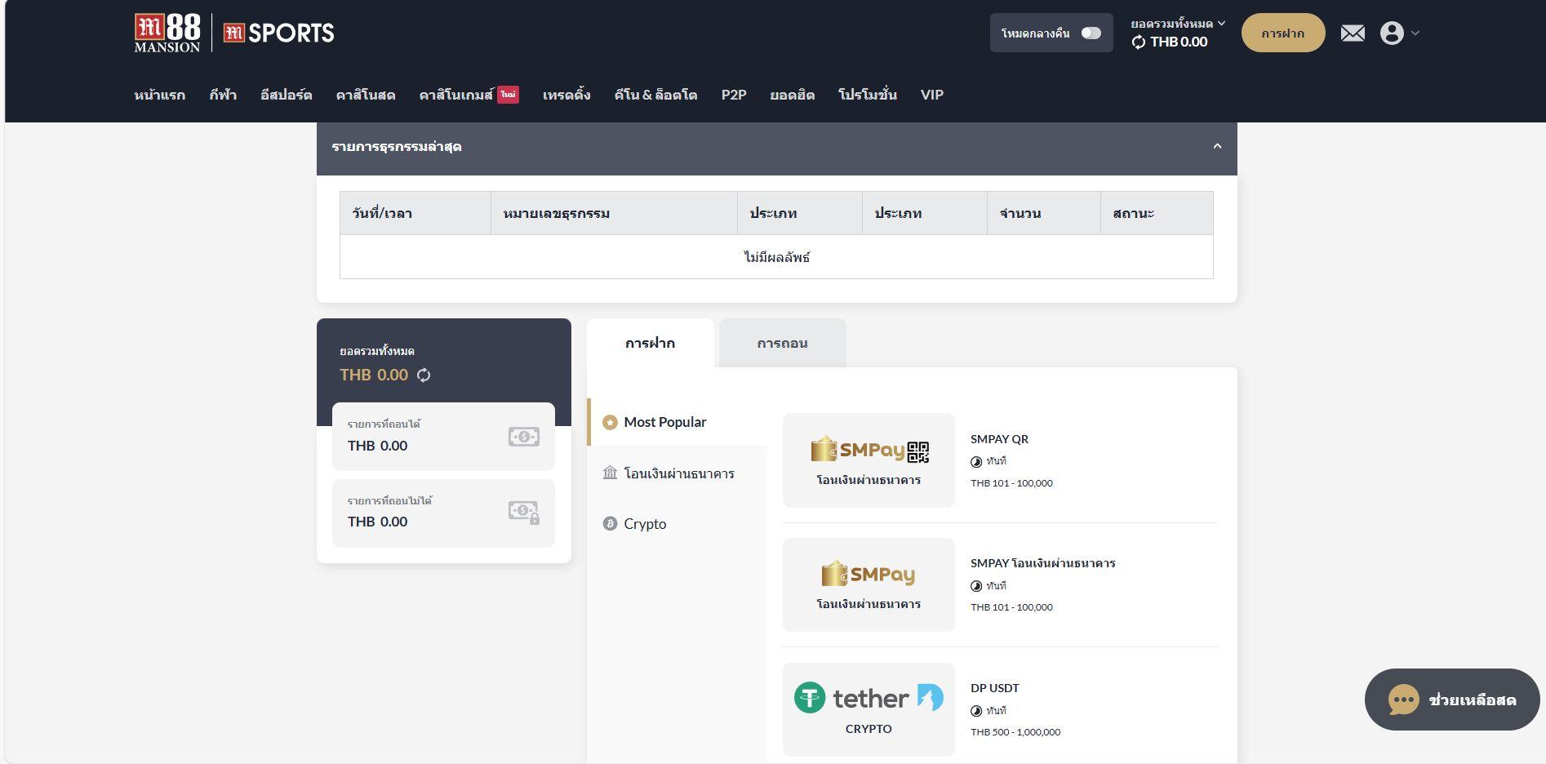Open the mail inbox envelope icon
This screenshot has height=764, width=1546.
(1353, 33)
